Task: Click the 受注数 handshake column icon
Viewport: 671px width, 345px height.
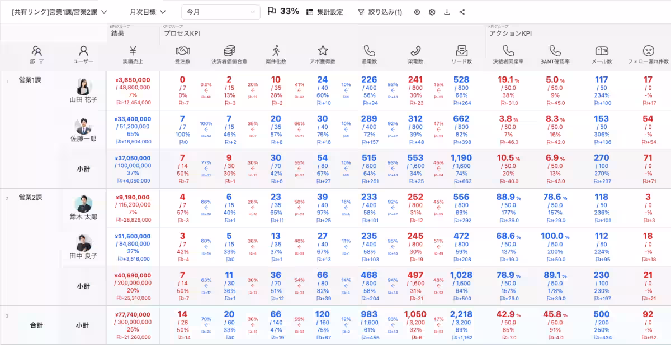Action: [x=183, y=50]
